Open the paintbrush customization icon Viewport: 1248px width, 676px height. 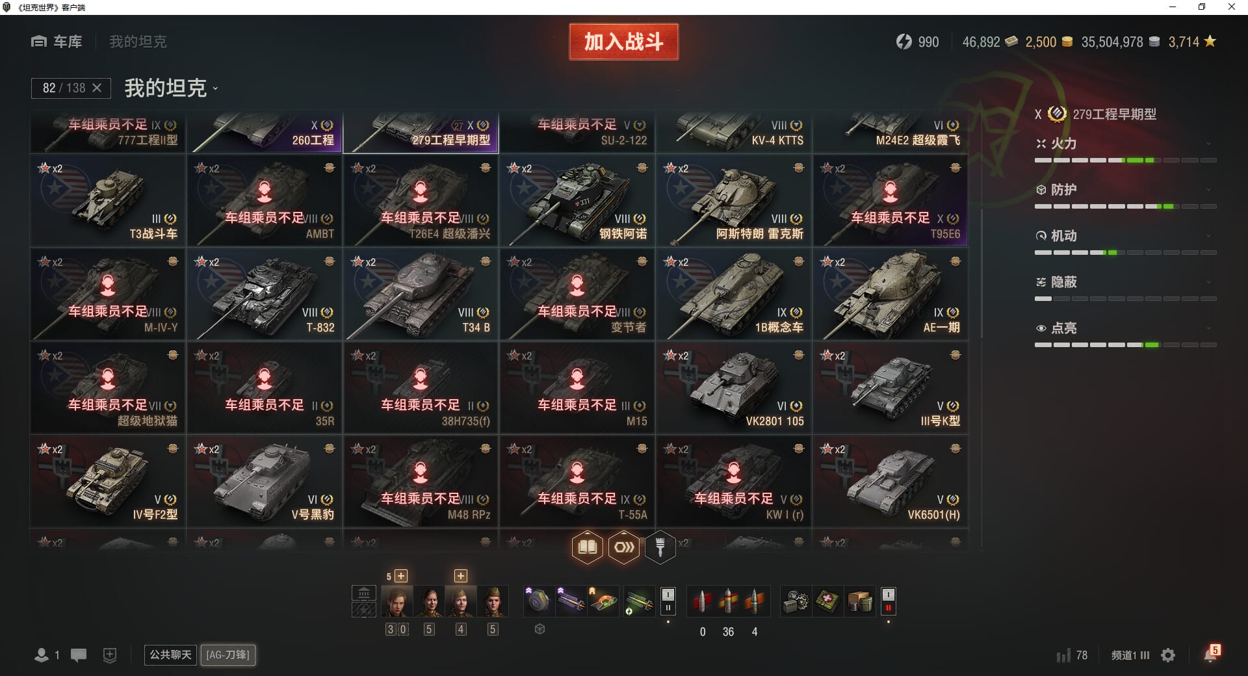(x=660, y=547)
